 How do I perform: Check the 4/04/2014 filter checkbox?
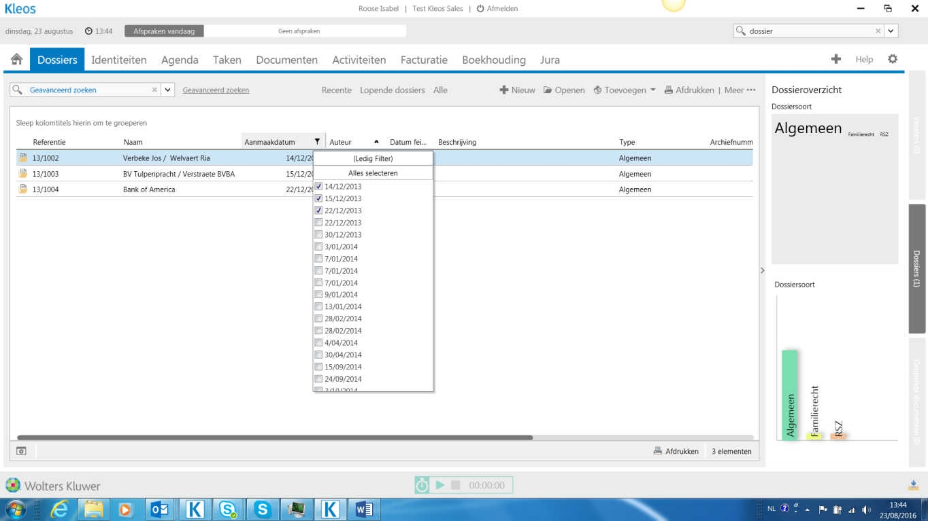318,342
